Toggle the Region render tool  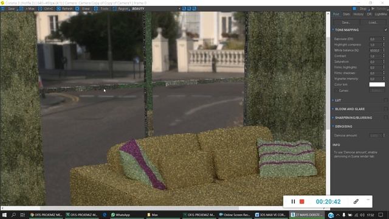point(122,9)
